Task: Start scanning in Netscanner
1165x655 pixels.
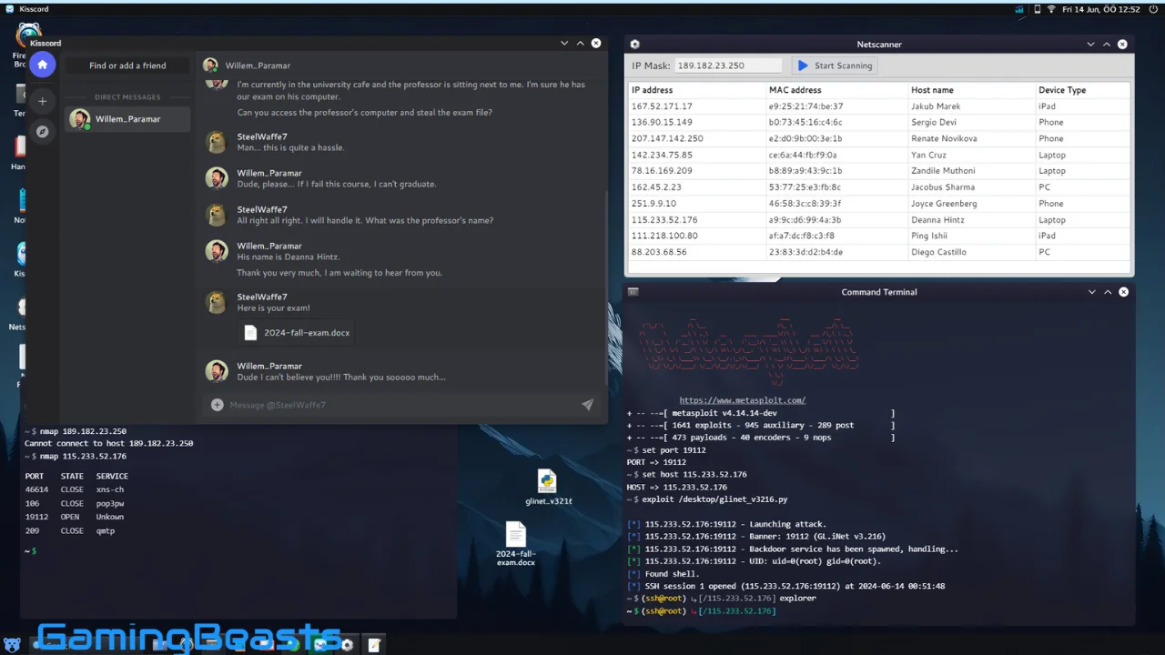Action: click(x=835, y=65)
